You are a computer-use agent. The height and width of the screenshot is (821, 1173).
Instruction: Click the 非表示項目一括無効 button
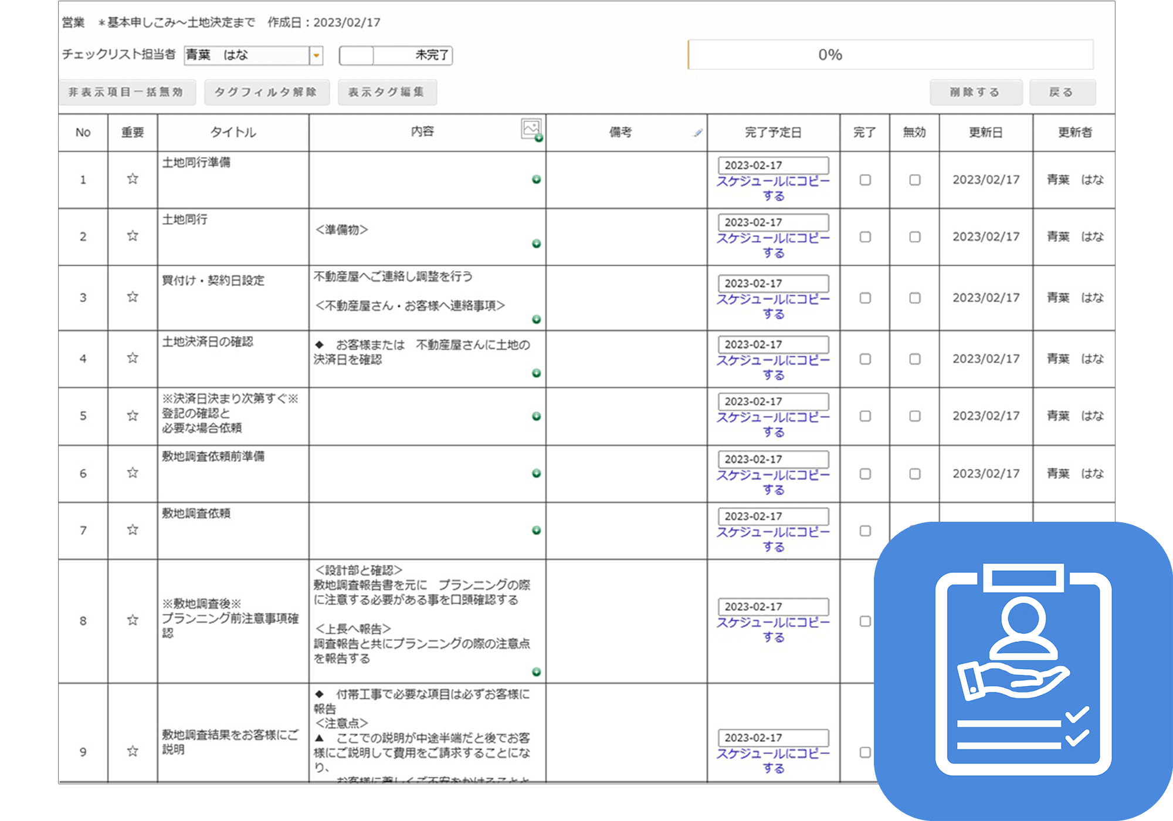127,92
